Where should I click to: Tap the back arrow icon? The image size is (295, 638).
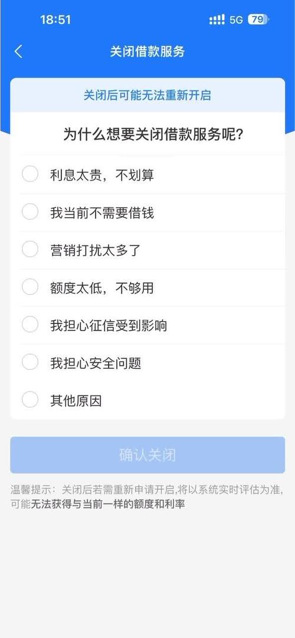18,52
